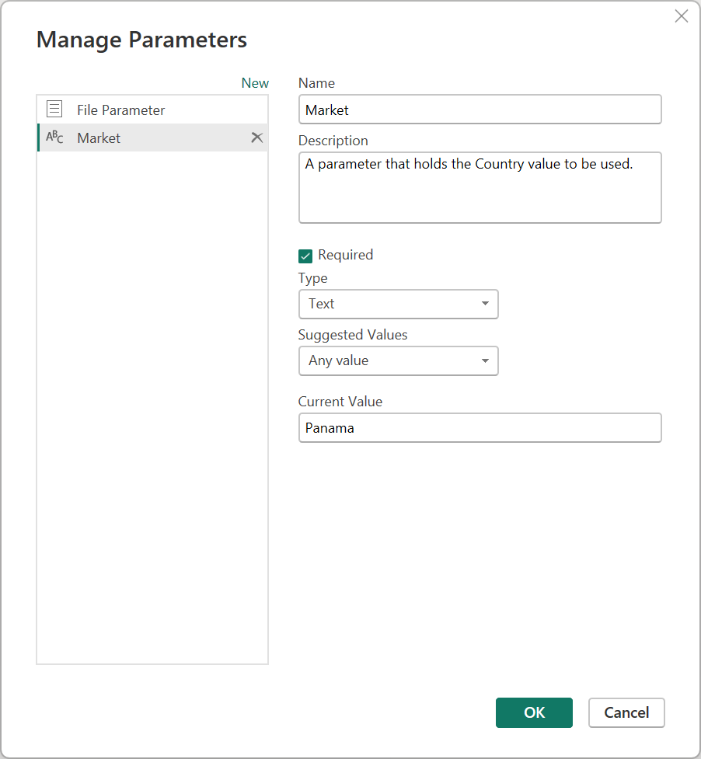Click the dropdown arrow on the Type selector
The image size is (701, 759).
485,304
